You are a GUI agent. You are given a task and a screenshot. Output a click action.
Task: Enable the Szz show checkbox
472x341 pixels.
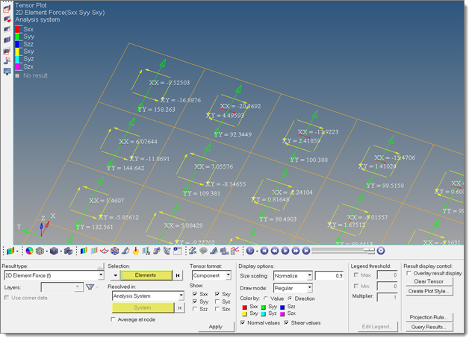point(194,308)
